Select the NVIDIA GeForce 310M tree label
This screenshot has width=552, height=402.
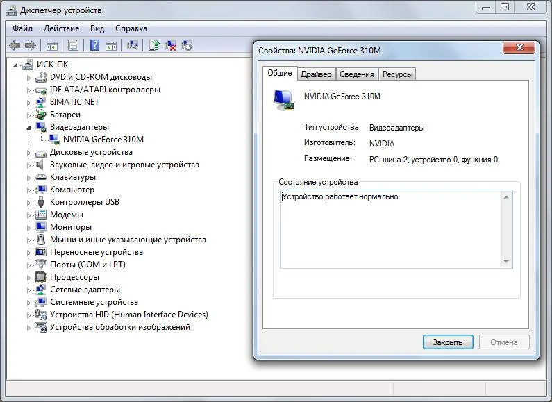coord(103,140)
